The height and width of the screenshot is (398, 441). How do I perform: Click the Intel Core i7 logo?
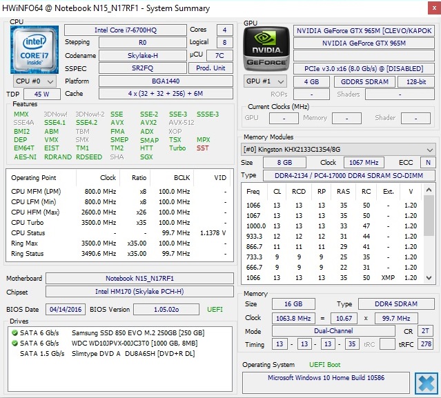click(x=35, y=50)
